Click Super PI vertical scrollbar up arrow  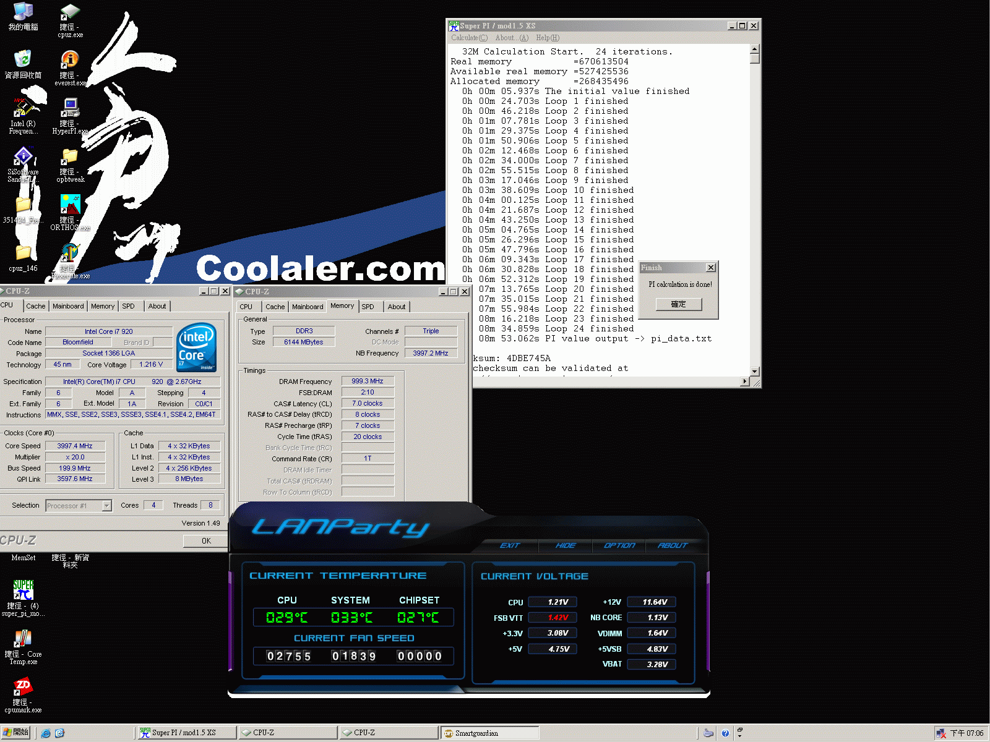pos(754,49)
